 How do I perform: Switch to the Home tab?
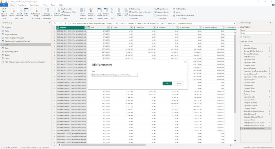[x=12, y=5]
